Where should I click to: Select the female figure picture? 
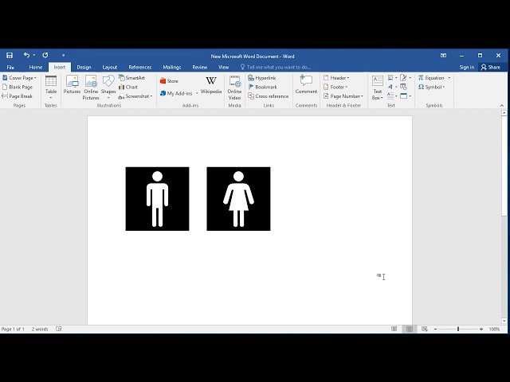click(238, 199)
